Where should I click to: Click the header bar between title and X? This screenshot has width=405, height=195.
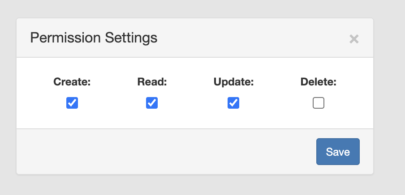coord(251,38)
